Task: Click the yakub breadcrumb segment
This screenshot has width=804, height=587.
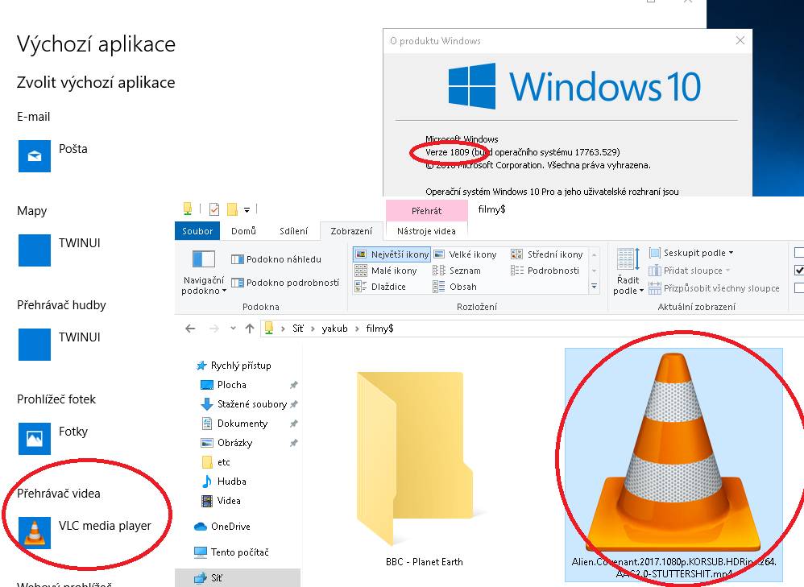Action: coord(335,329)
